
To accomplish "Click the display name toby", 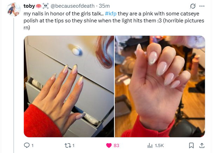I will coord(29,6).
